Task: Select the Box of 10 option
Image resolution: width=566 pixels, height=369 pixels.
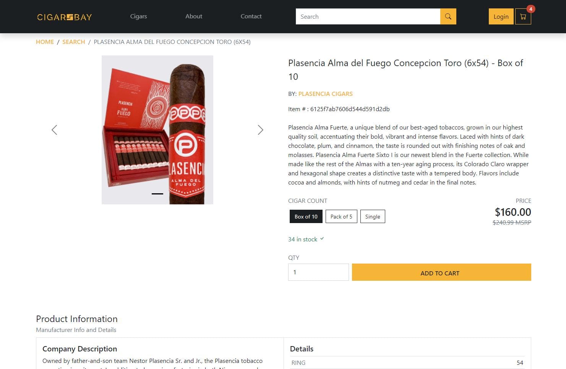Action: click(306, 217)
